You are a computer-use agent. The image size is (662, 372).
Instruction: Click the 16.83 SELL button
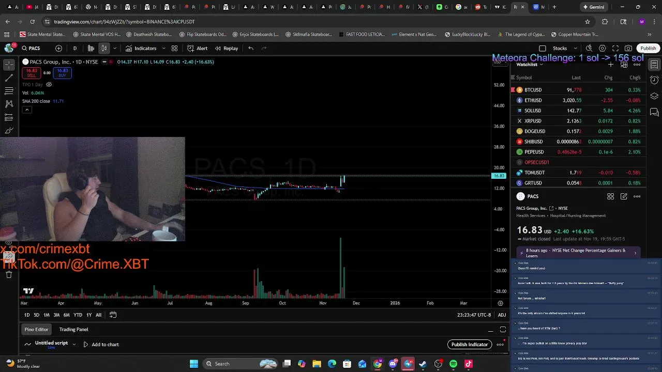pos(32,73)
